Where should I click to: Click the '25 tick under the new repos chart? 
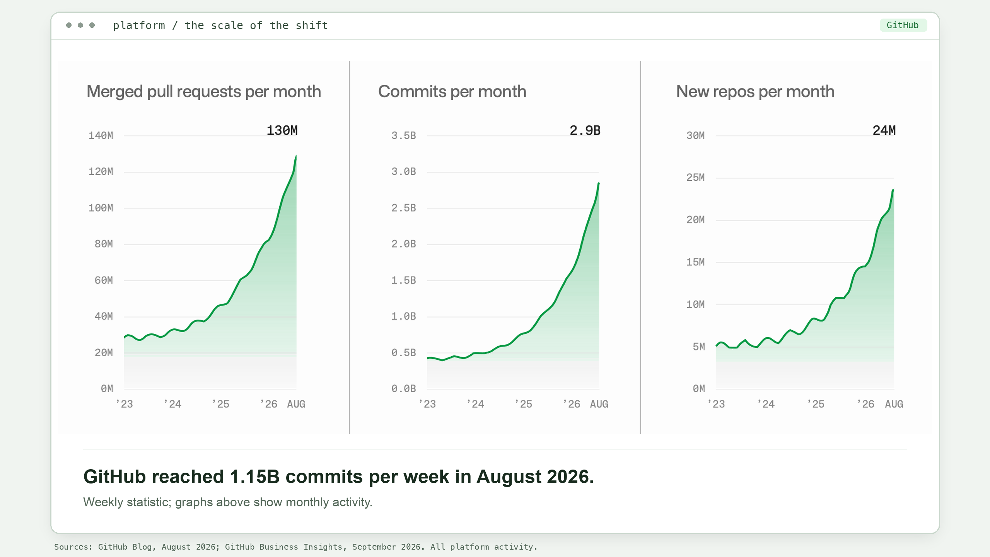point(816,404)
